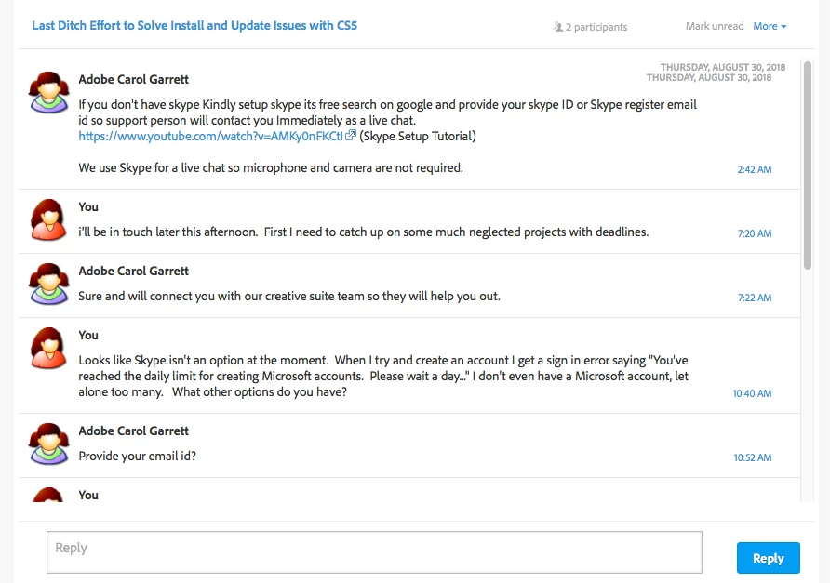The height and width of the screenshot is (583, 830).
Task: Click Carol Garrett's avatar beside the 7:22 AM message
Action: [x=48, y=284]
